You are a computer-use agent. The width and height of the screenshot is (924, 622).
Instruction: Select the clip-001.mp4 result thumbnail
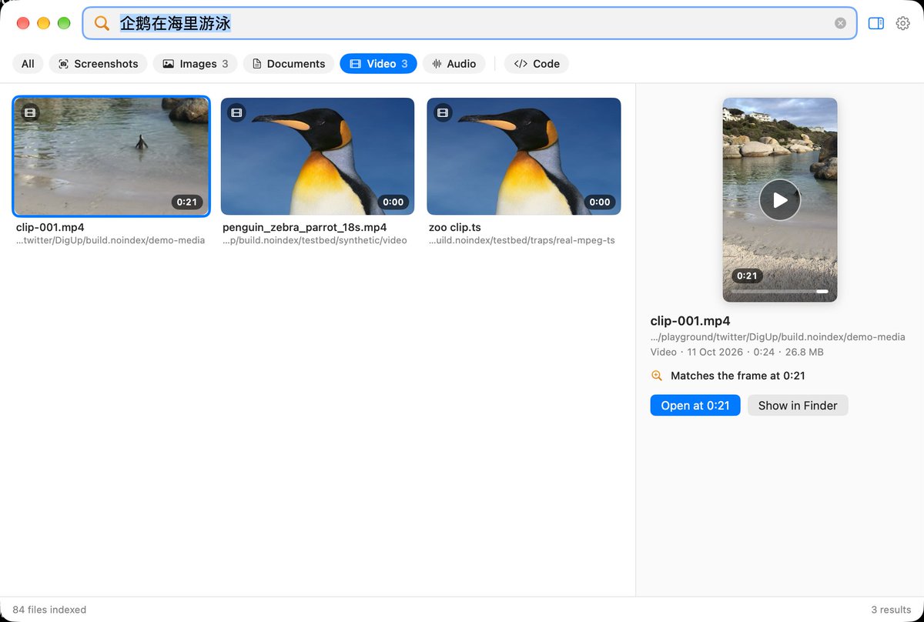(111, 156)
